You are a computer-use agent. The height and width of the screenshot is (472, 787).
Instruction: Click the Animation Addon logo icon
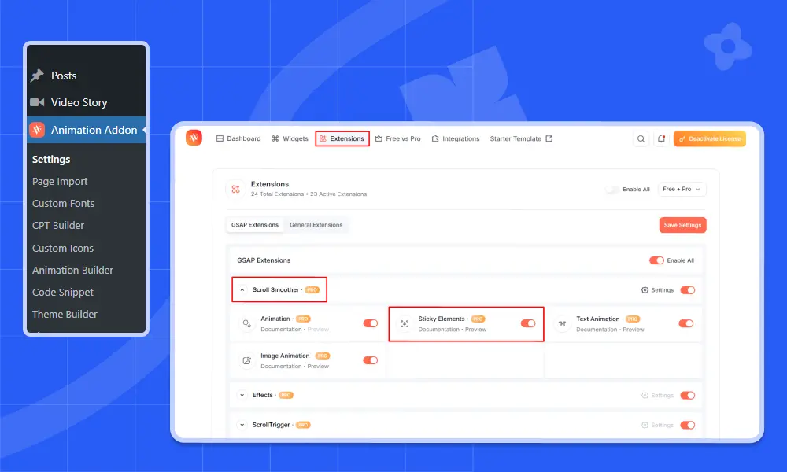(x=194, y=138)
